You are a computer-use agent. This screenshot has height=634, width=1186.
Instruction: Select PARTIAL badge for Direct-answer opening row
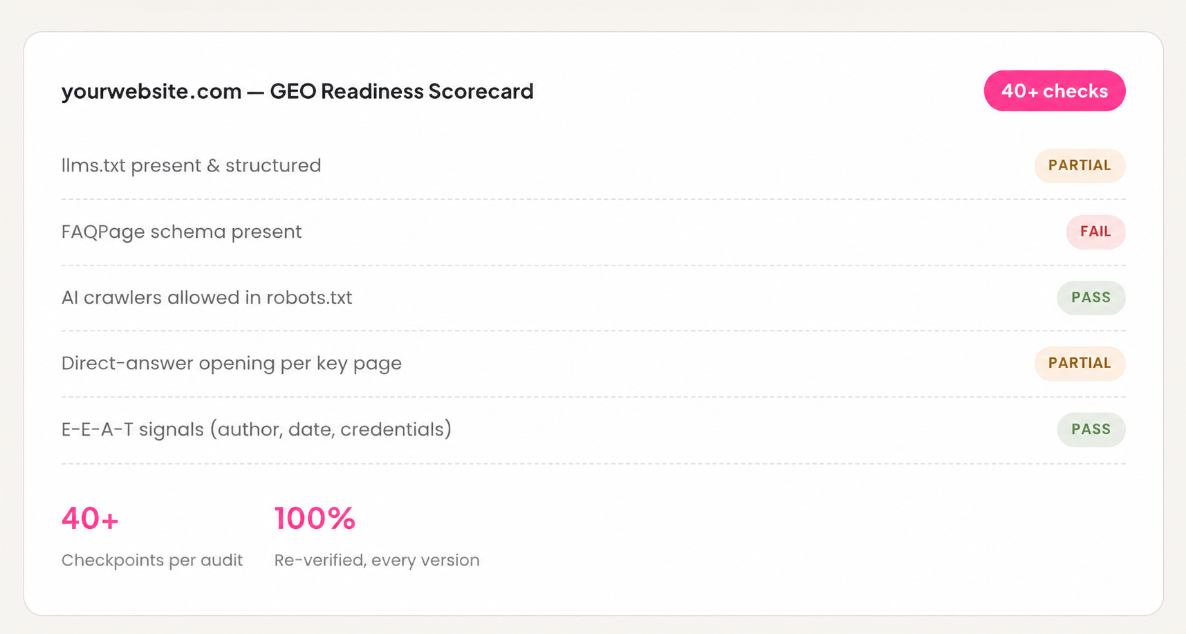pyautogui.click(x=1080, y=364)
